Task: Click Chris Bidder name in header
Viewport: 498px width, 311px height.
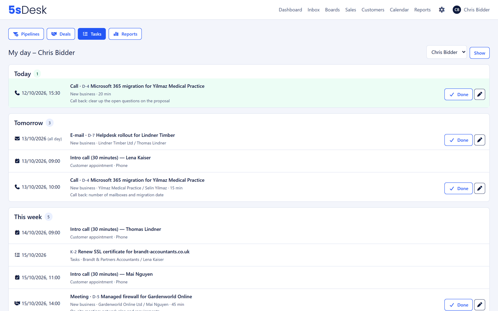Action: (x=477, y=10)
